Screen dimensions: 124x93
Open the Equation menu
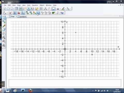[35, 5]
